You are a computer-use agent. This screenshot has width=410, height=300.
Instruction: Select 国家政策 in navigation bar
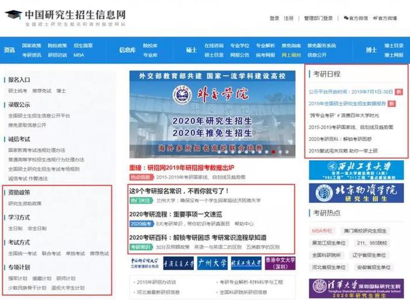tap(32, 46)
